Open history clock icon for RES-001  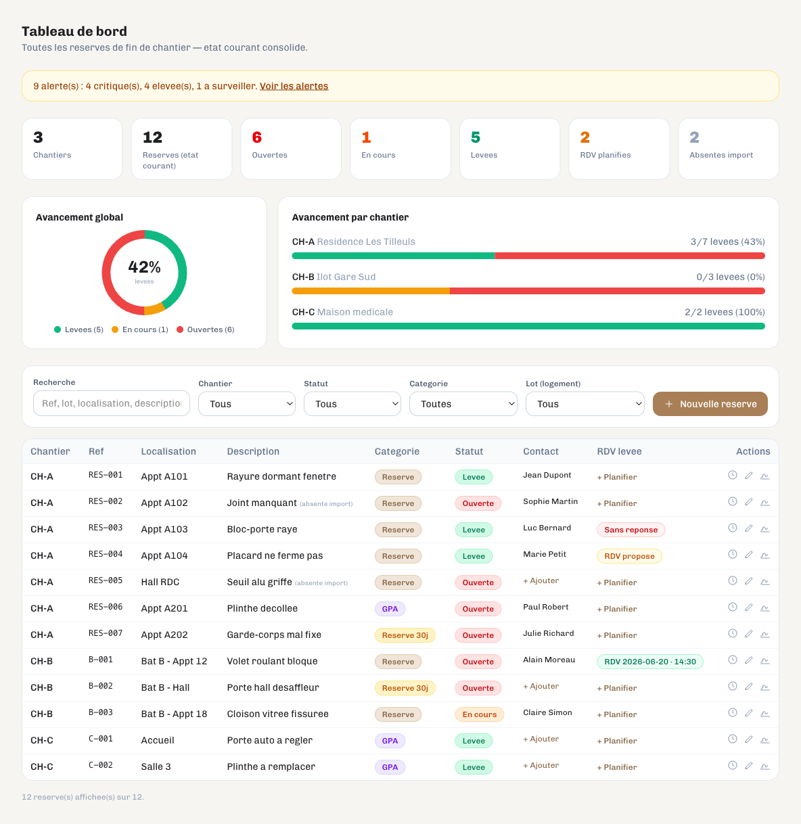[732, 476]
